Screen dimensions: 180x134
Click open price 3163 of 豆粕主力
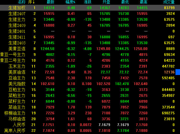[x=106, y=90]
